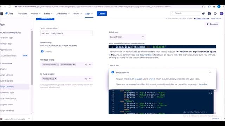Open Projects menu
This screenshot has height=126, width=225.
pos(35,14)
